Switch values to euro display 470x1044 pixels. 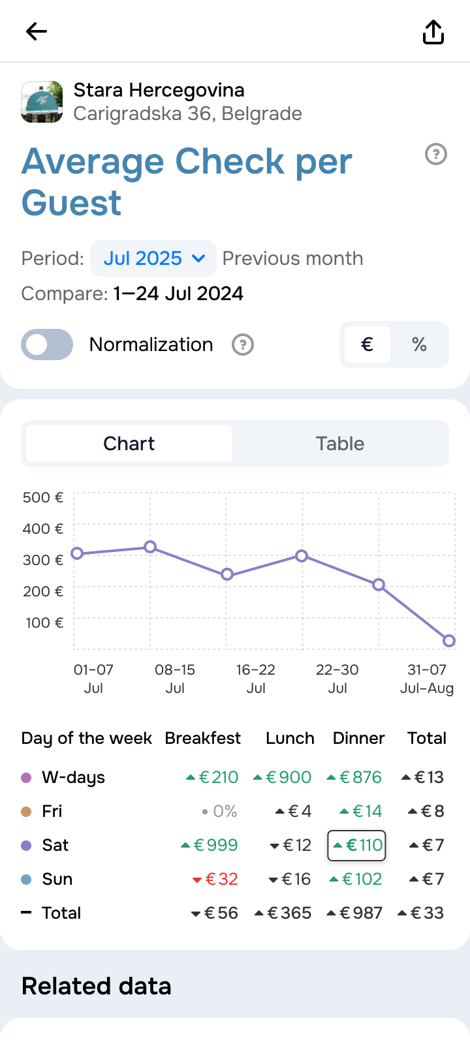pos(368,345)
